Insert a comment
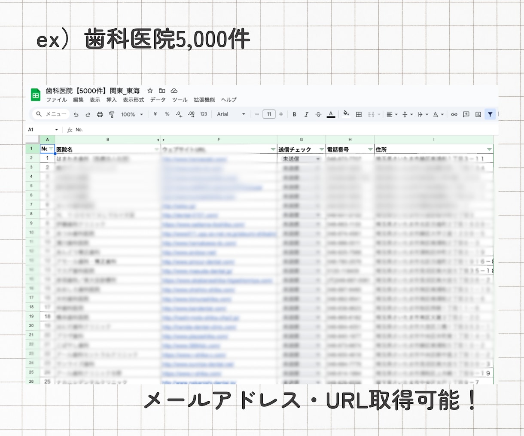 466,114
